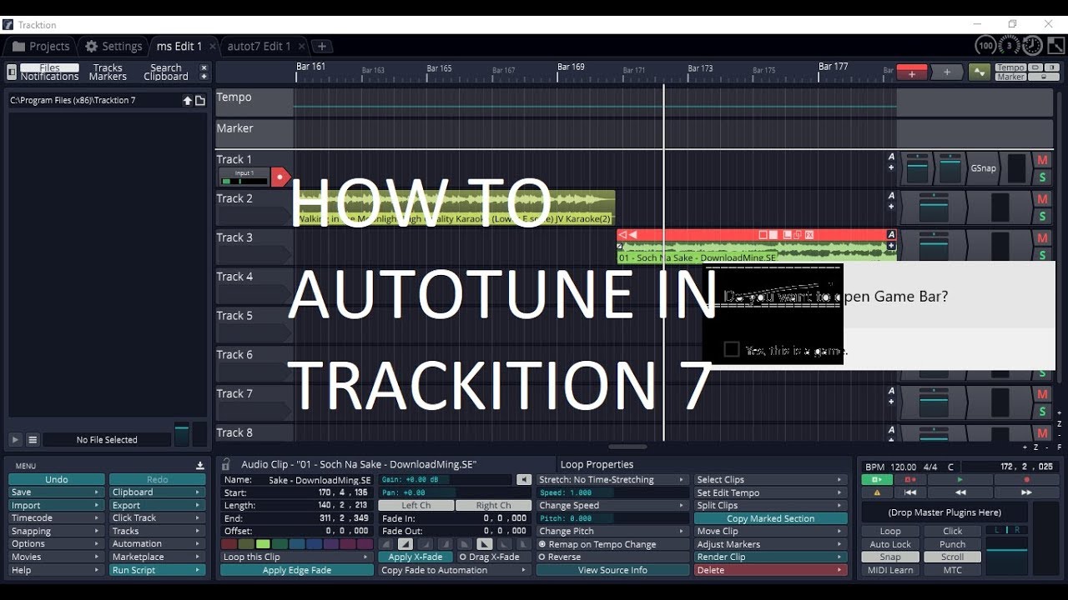Toggle the green up-down arrows button
The width and height of the screenshot is (1068, 600).
[979, 72]
